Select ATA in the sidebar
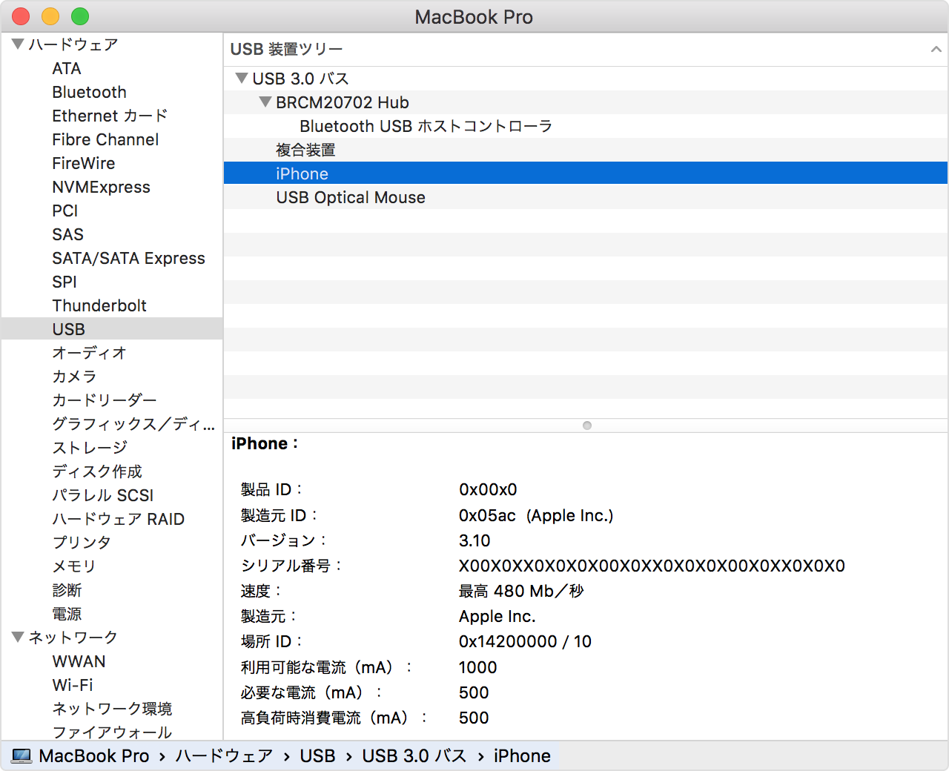This screenshot has width=949, height=771. (67, 68)
